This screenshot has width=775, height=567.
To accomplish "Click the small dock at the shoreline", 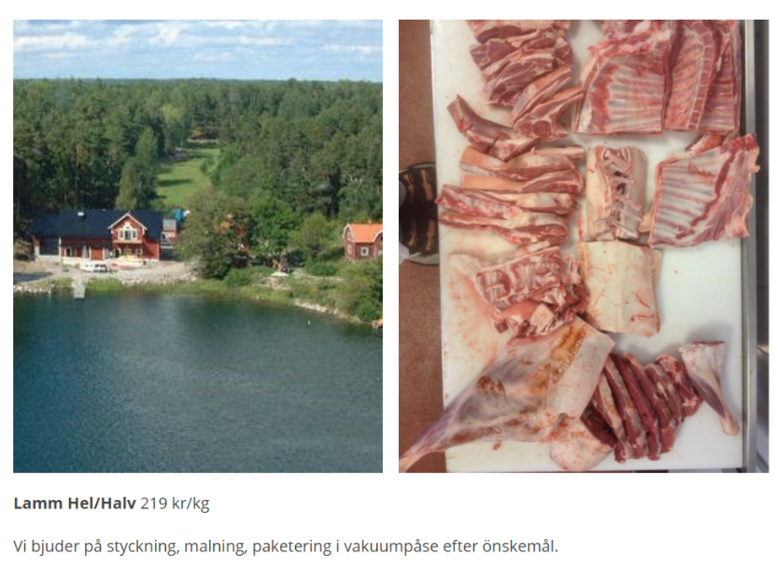I will (x=79, y=289).
